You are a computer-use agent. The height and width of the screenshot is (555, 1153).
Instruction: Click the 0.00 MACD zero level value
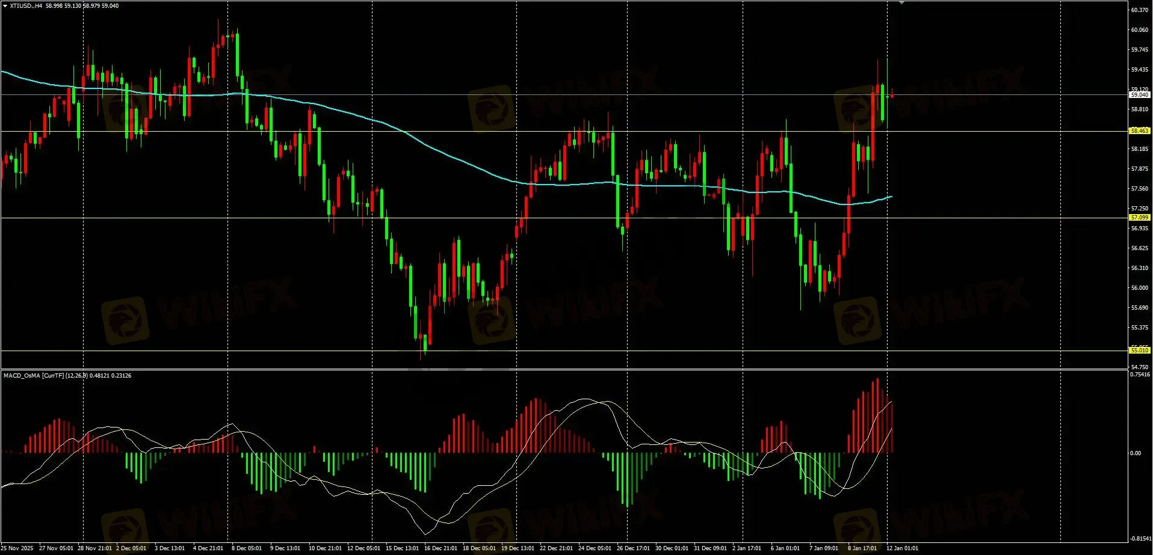click(x=1136, y=453)
